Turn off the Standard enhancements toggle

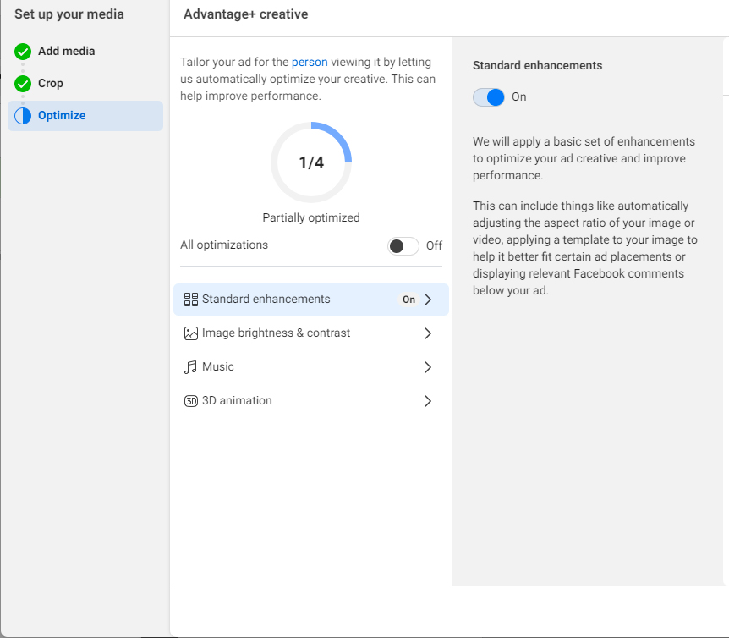pyautogui.click(x=489, y=97)
